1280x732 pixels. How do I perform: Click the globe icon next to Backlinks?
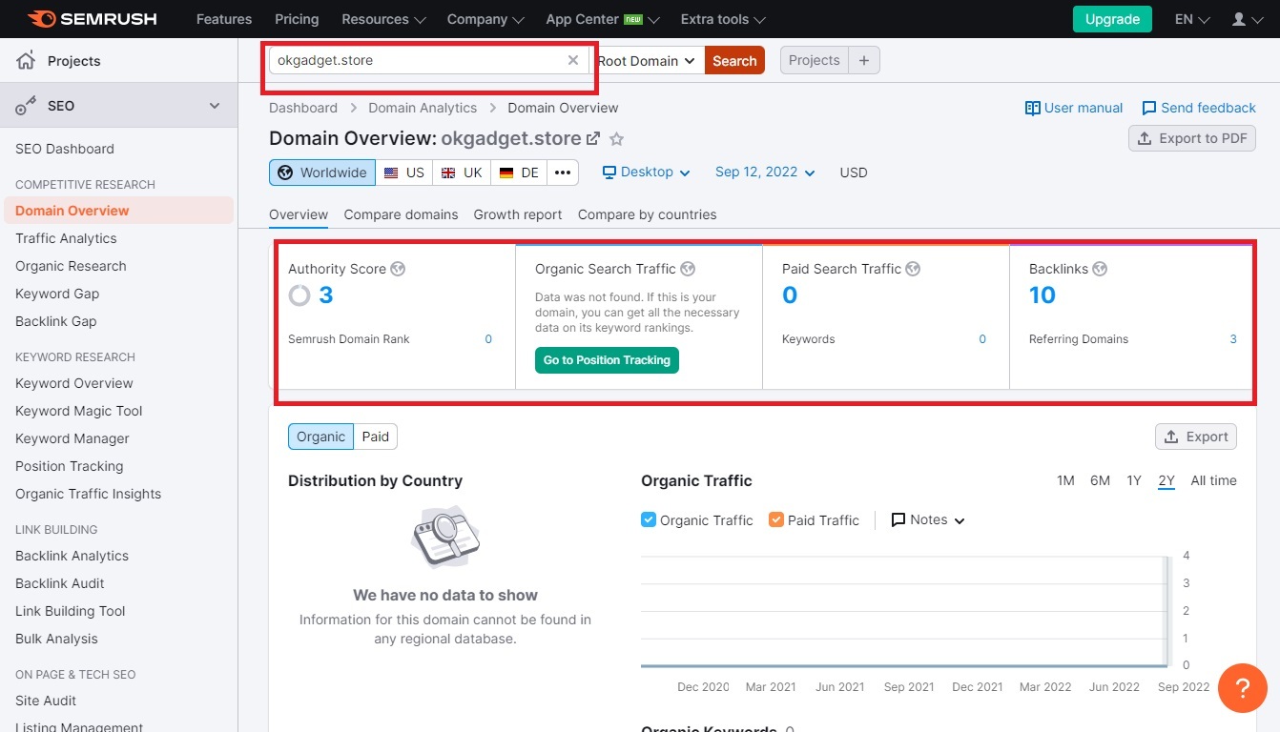coord(1100,269)
